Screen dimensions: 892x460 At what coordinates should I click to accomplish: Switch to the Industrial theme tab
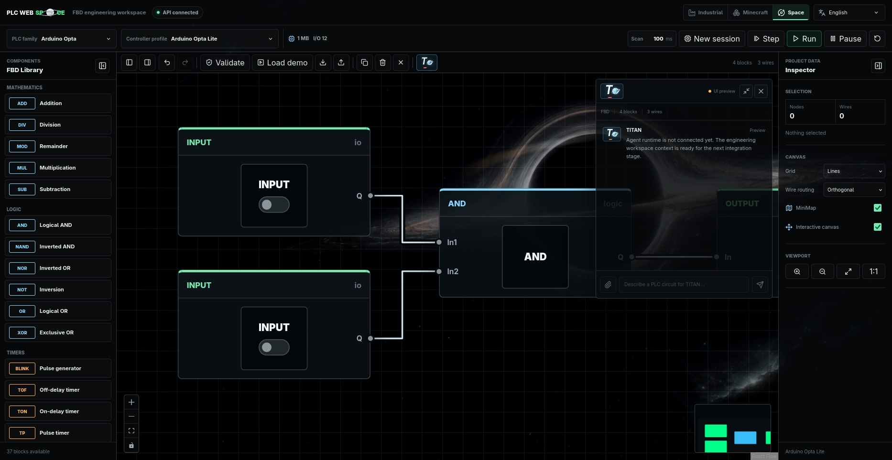coord(706,12)
